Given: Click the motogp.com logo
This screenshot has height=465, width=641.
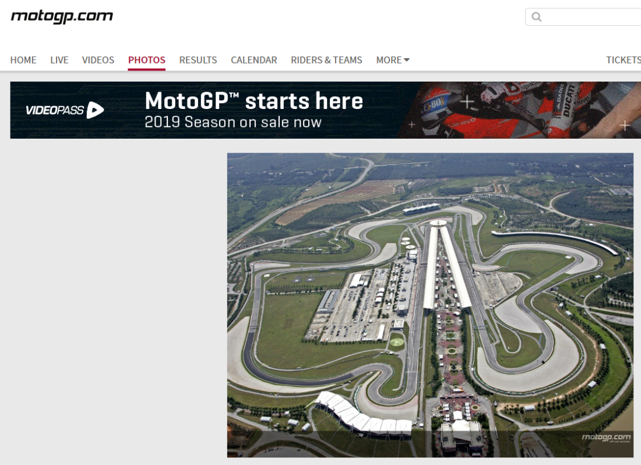Looking at the screenshot, I should [62, 16].
